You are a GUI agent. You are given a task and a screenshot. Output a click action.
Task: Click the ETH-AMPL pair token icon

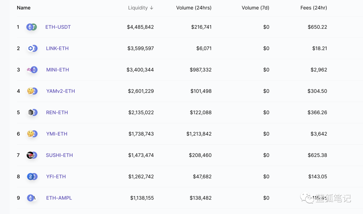pyautogui.click(x=32, y=198)
